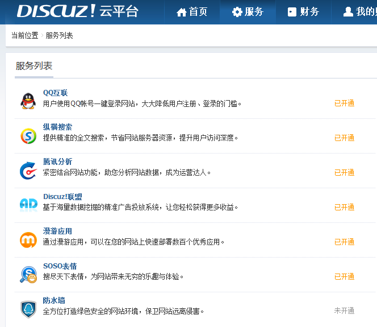This screenshot has width=377, height=327.
Task: Open the 财务 menu item
Action: (x=303, y=12)
